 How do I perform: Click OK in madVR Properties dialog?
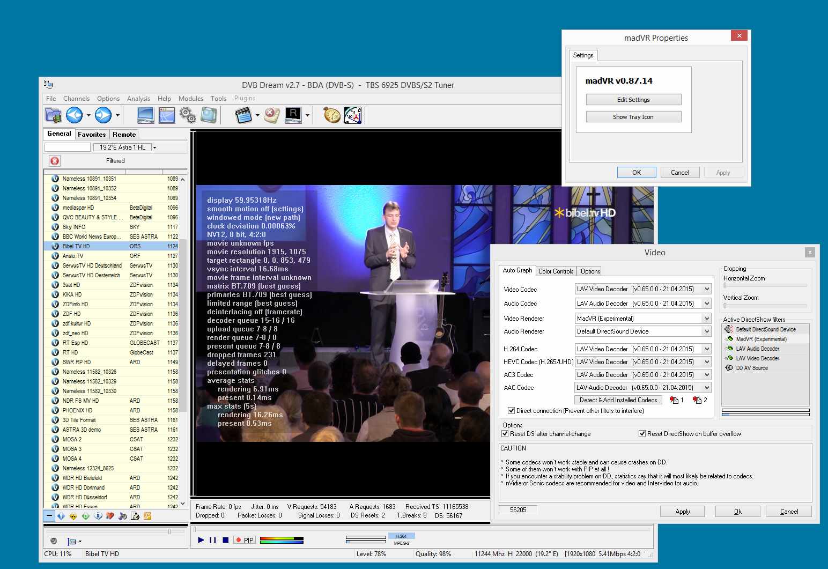[x=637, y=173]
